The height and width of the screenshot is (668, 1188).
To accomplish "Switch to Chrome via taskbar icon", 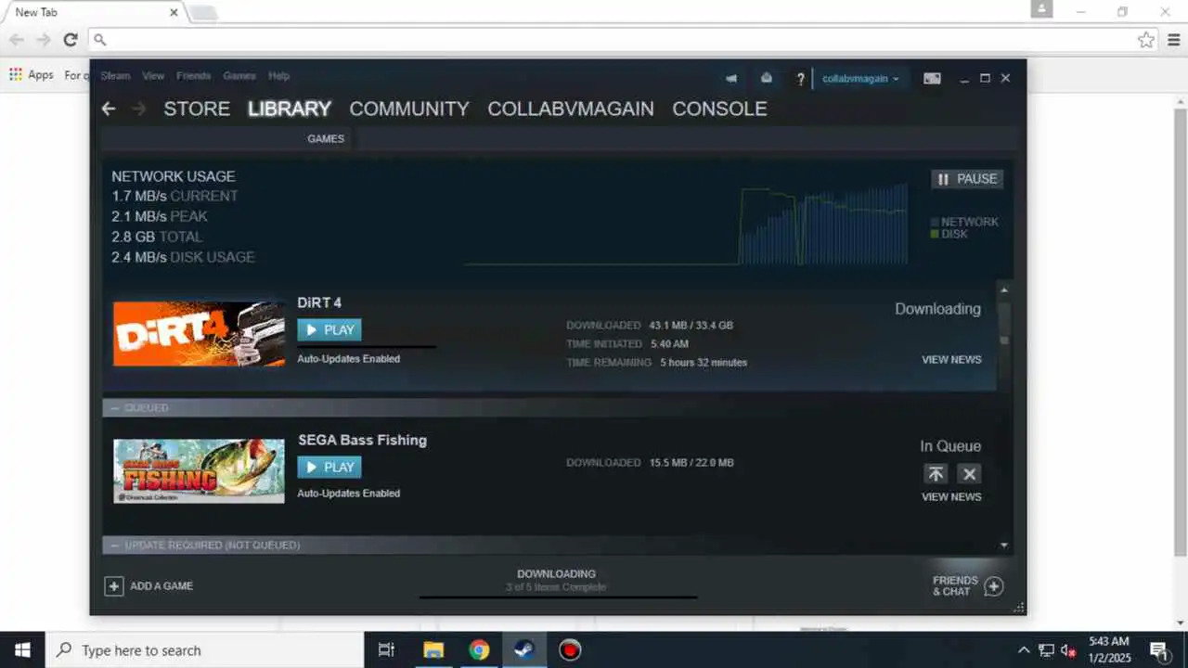I will tap(479, 650).
